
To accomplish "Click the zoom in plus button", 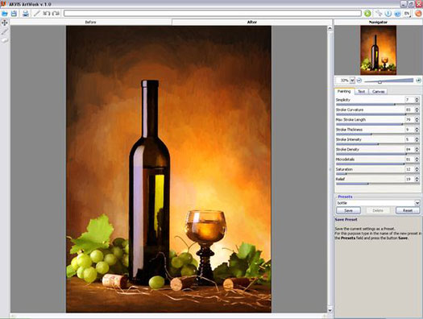I will point(418,81).
